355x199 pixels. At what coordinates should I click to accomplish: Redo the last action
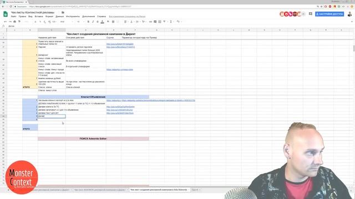[10, 22]
